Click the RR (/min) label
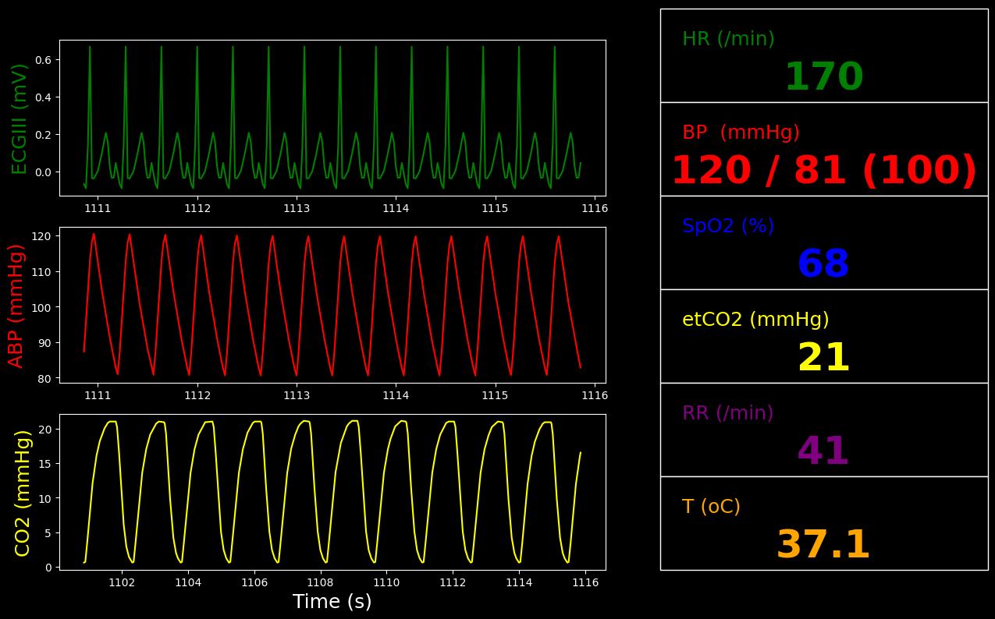This screenshot has width=995, height=619. (728, 413)
